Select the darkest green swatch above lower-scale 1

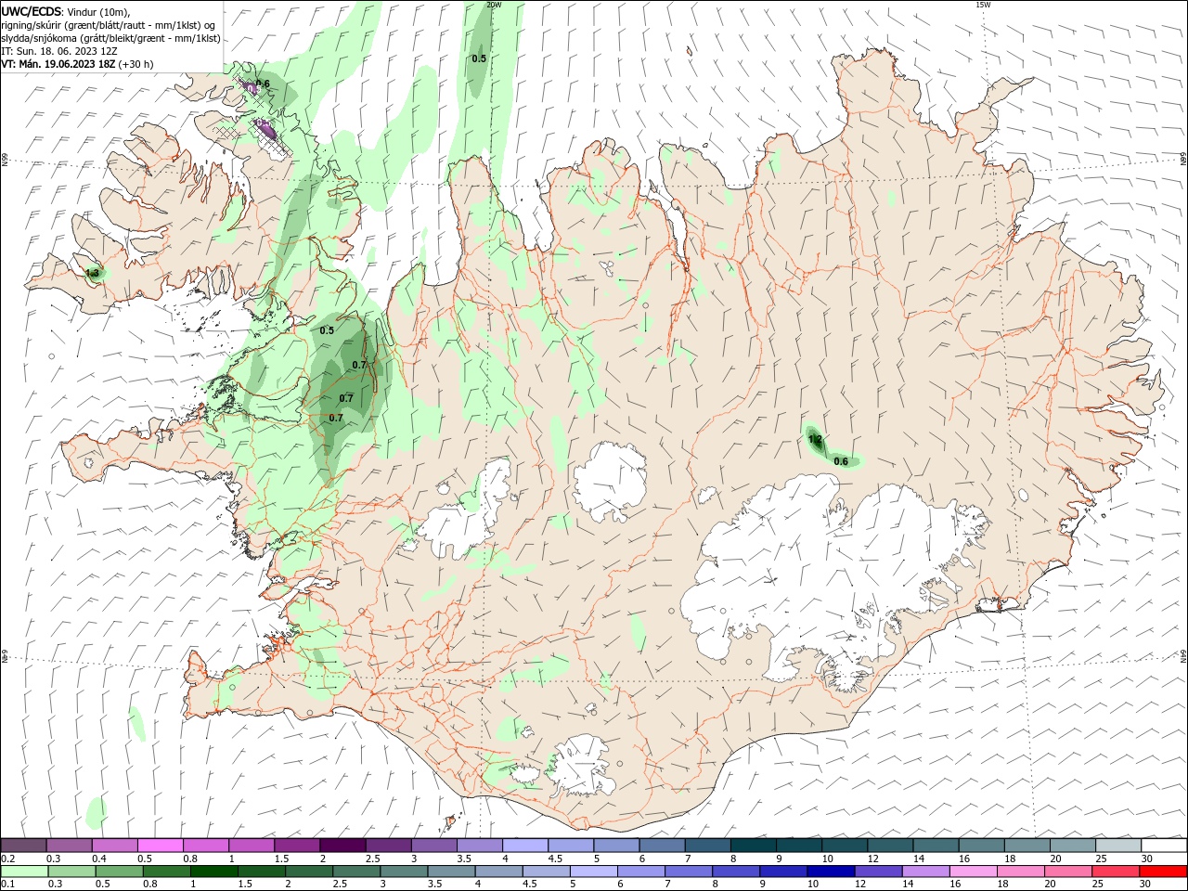[x=213, y=872]
